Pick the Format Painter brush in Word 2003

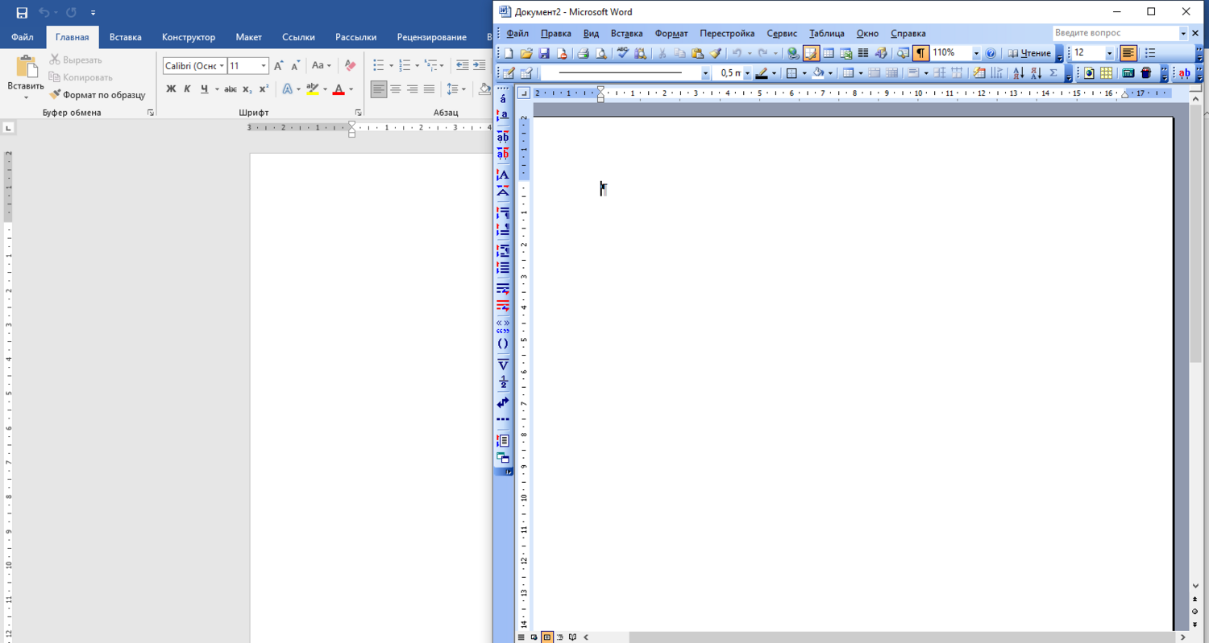(716, 53)
